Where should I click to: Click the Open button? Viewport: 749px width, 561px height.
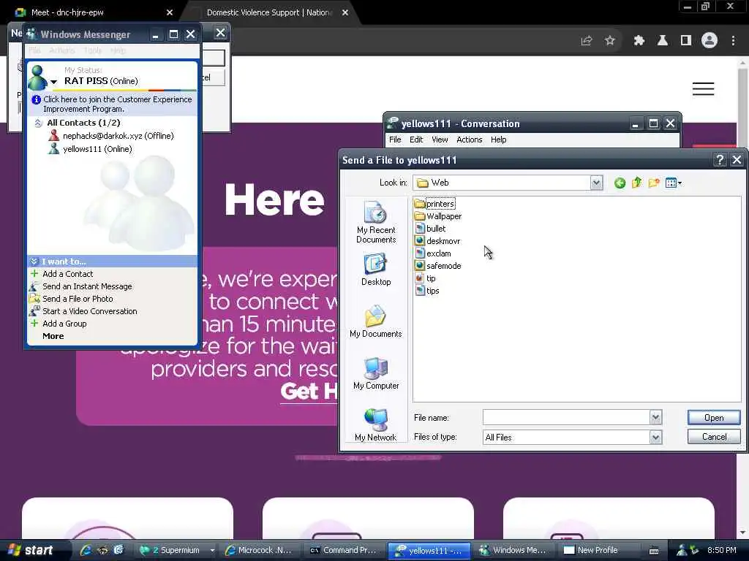click(714, 417)
